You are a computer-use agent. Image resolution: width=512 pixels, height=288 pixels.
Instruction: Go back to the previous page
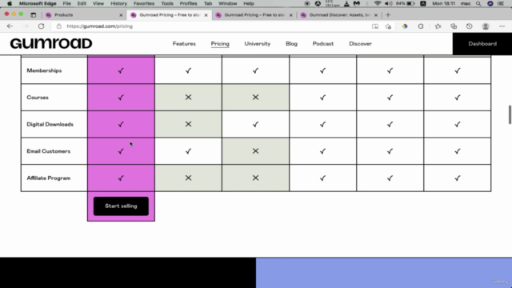[10, 26]
